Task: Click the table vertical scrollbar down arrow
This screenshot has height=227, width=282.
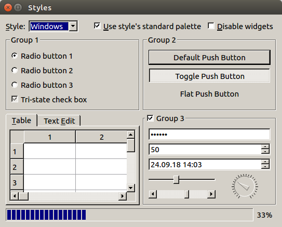Action: pos(130,188)
